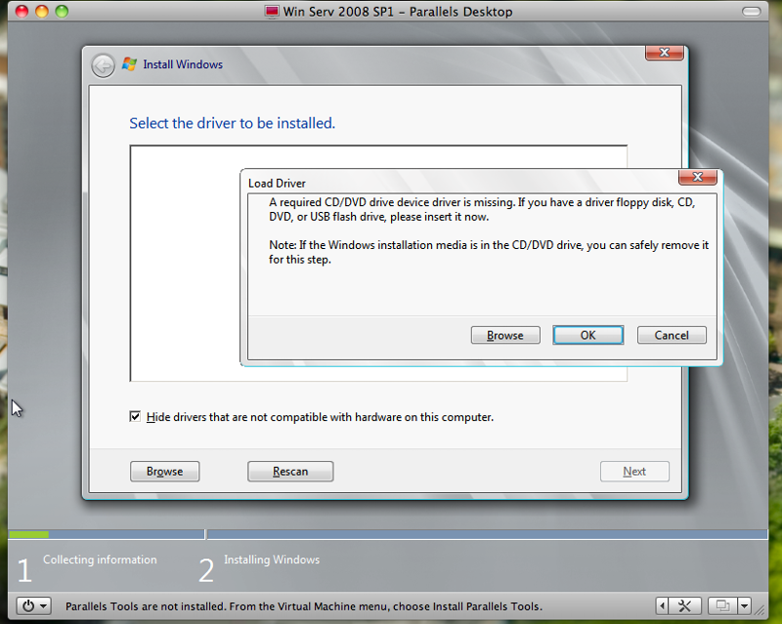Viewport: 782px width, 624px height.
Task: Click the overlapping windows view mode icon
Action: tap(722, 606)
